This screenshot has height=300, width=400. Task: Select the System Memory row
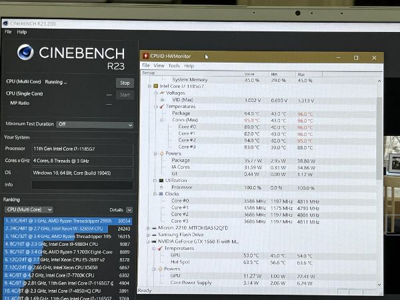pyautogui.click(x=259, y=80)
